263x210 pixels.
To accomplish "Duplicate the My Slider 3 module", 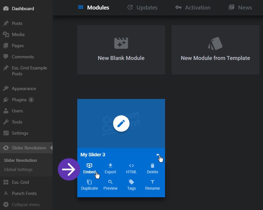I will pyautogui.click(x=89, y=185).
